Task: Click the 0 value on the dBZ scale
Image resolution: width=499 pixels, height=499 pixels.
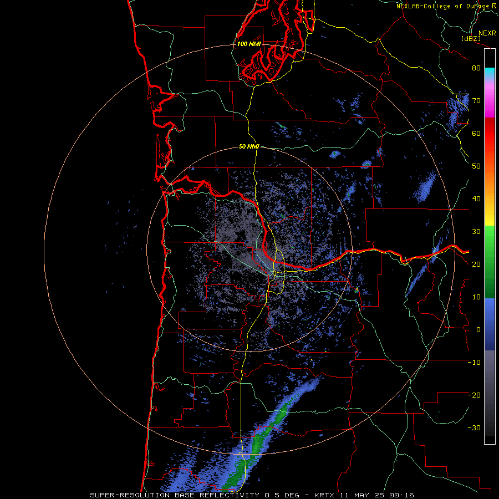Action: 478,330
